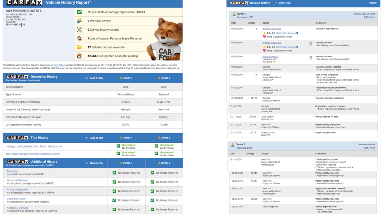Click Back to Top in Title History
Viewport: 381px width, 214px height.
(x=94, y=138)
